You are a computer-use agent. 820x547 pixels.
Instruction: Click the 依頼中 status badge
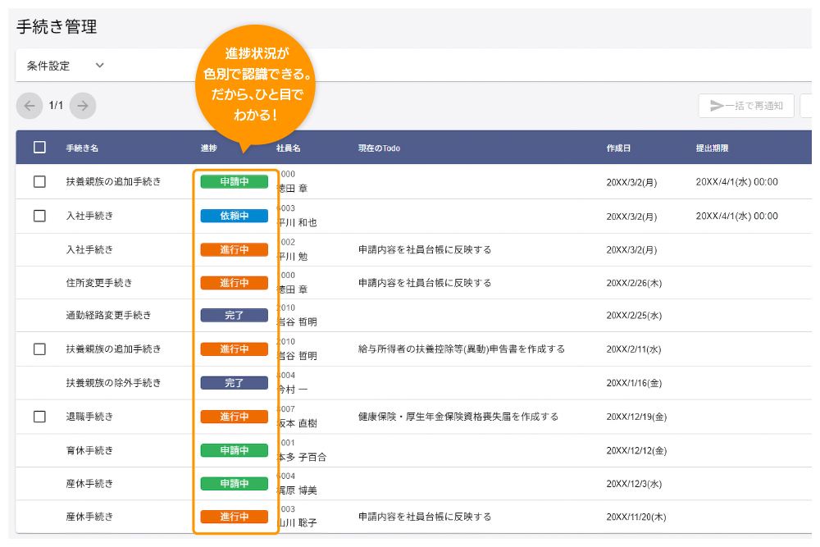[x=235, y=216]
